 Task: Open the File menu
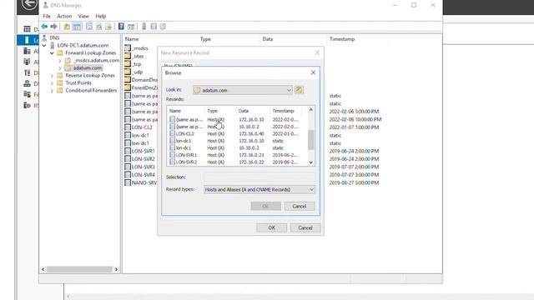point(47,16)
